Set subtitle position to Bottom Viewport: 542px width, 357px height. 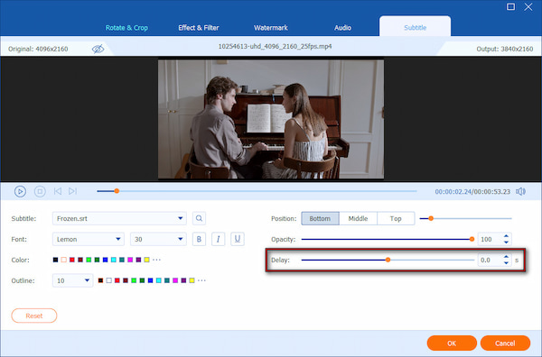tap(320, 218)
